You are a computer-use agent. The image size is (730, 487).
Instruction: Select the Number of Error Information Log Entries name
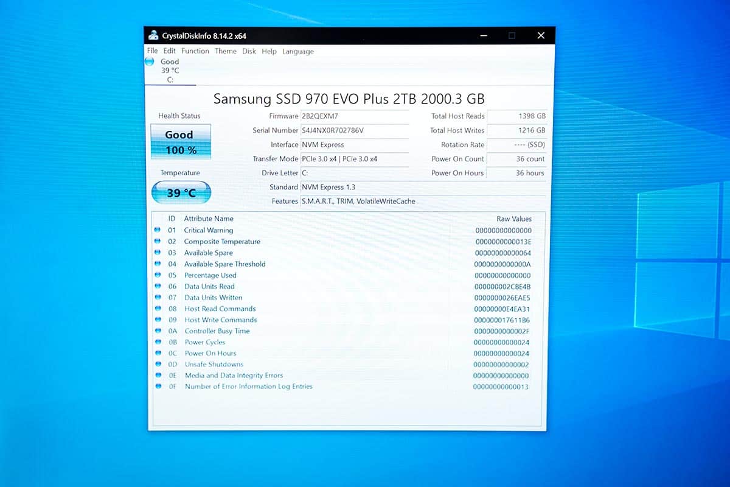click(x=249, y=387)
